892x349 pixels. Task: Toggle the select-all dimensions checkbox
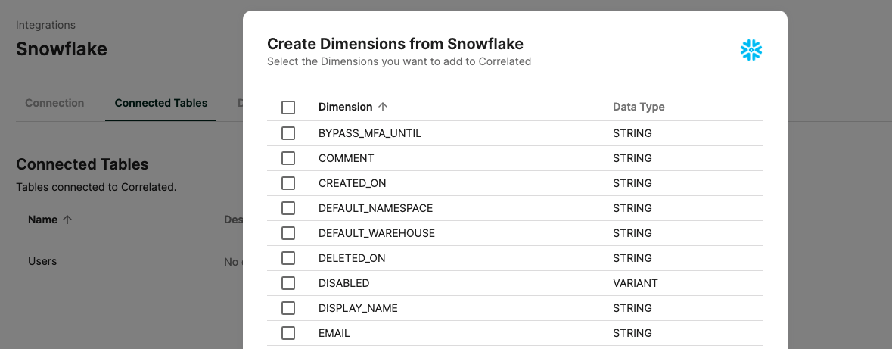coord(288,107)
